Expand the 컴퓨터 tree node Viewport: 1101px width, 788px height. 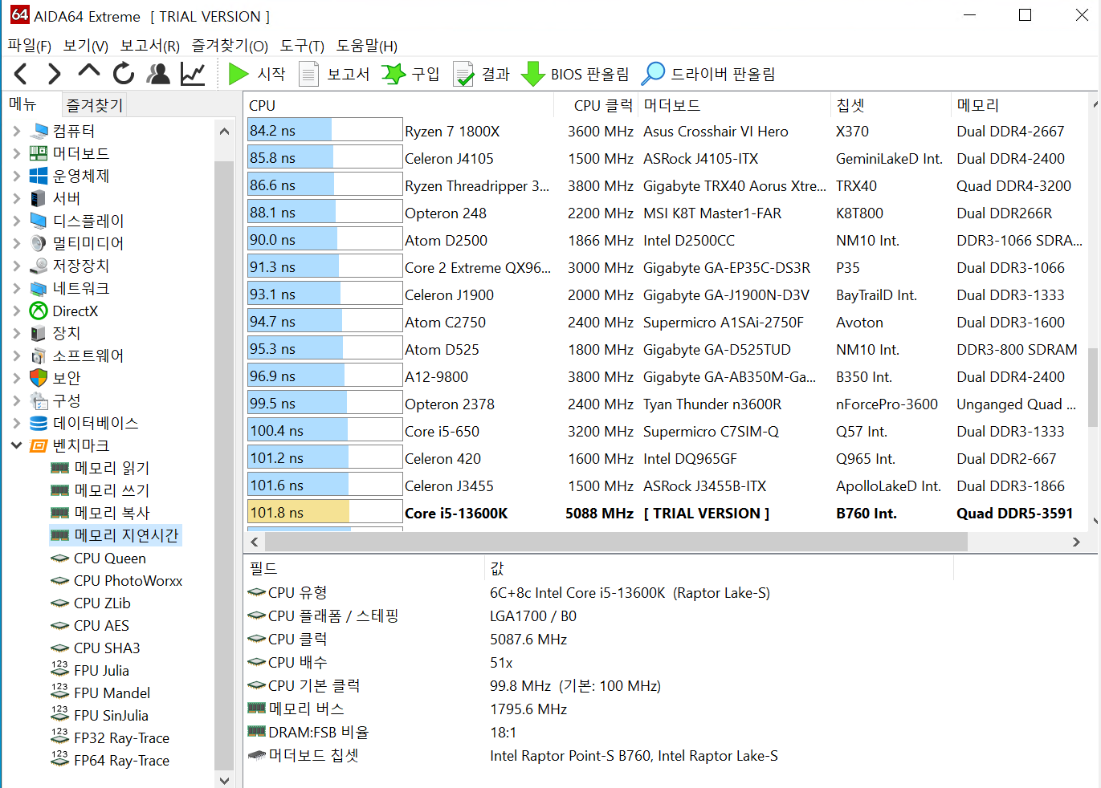point(17,131)
